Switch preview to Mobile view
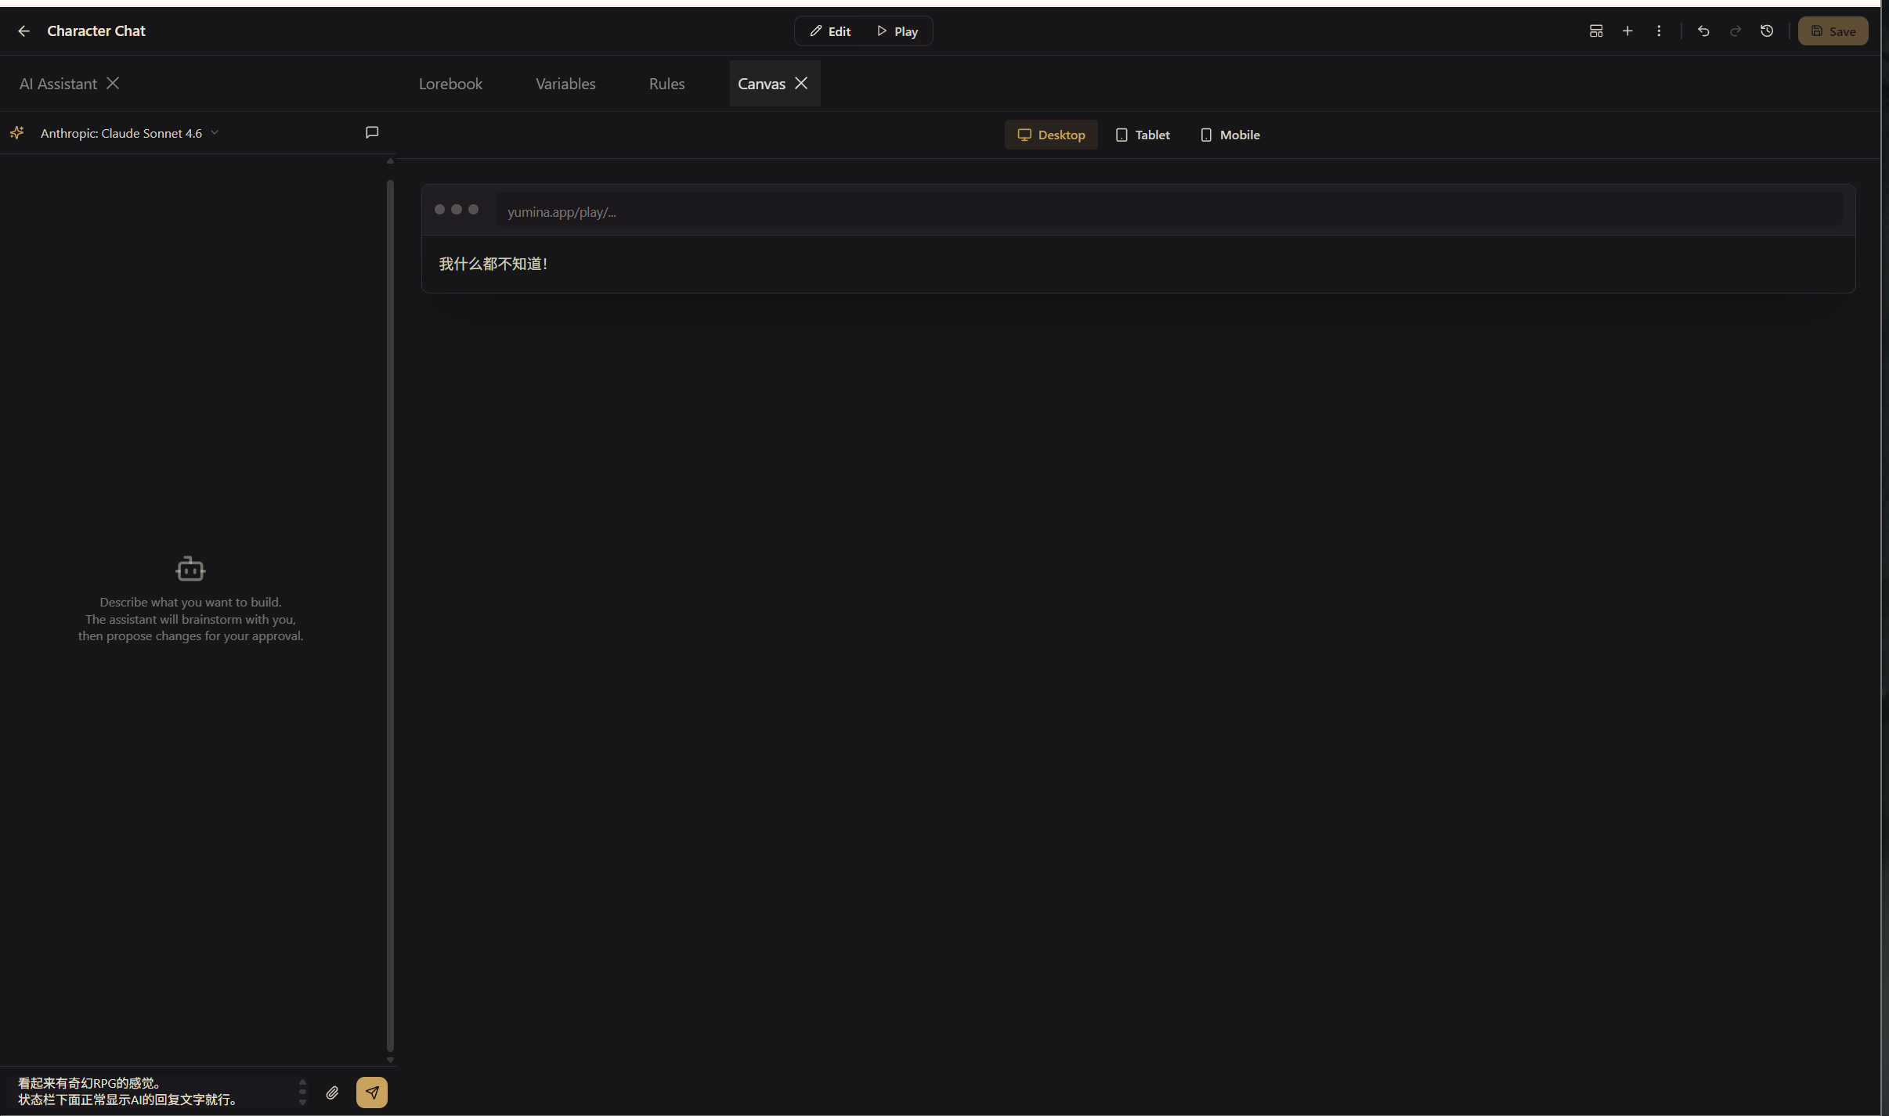1889x1116 pixels. 1229,134
